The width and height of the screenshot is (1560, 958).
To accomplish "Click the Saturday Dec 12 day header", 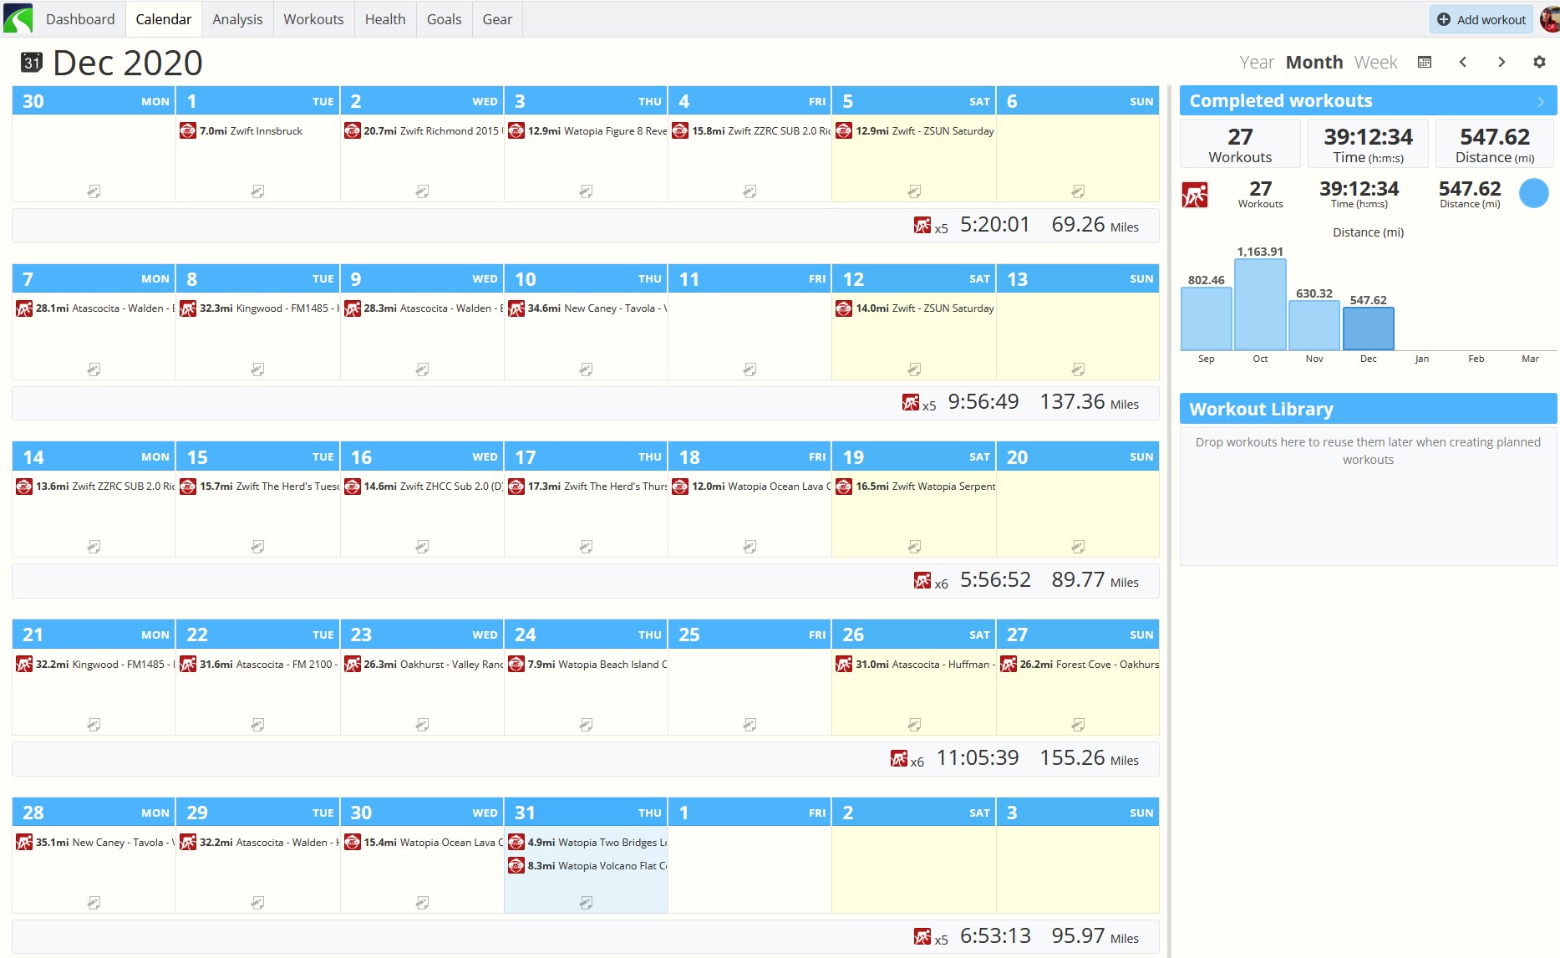I will pos(914,279).
